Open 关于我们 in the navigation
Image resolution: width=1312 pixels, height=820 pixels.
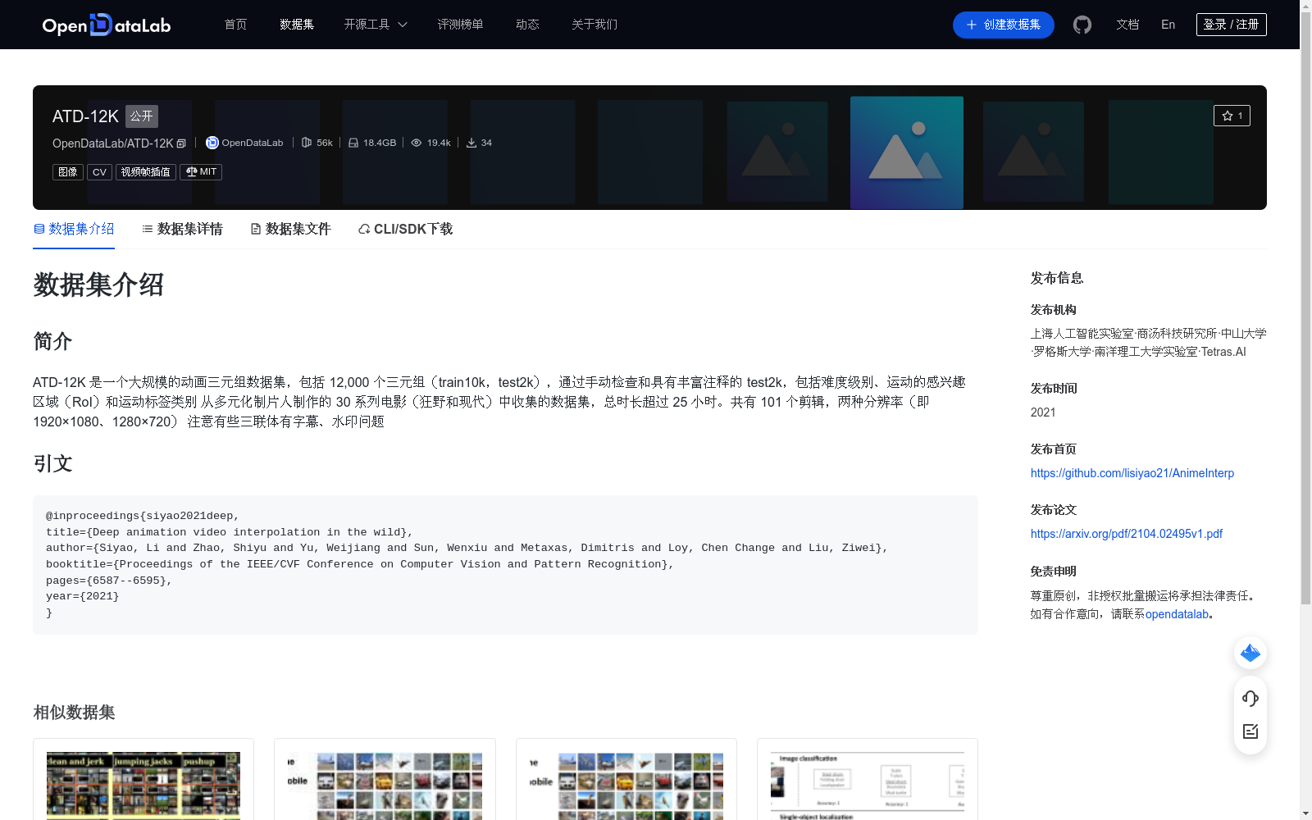594,25
